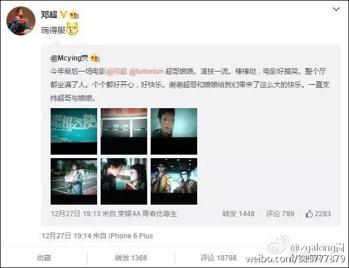Viewport: 349px width, 268px height.
Task: Open the @Mcying焚 profile link
Action: click(69, 58)
